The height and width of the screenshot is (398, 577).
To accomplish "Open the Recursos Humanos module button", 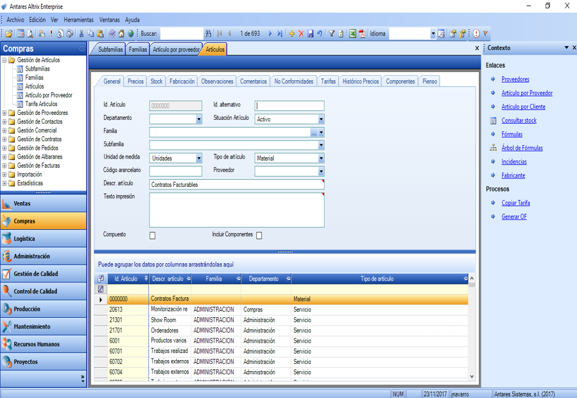I will [x=44, y=344].
